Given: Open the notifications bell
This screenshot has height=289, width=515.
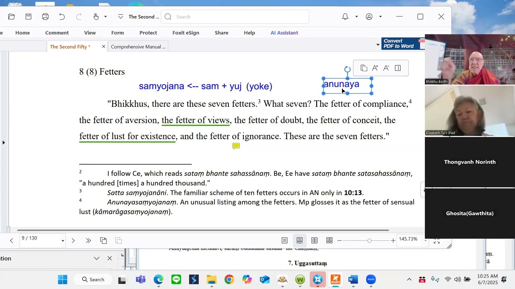Looking at the screenshot, I should (345, 16).
